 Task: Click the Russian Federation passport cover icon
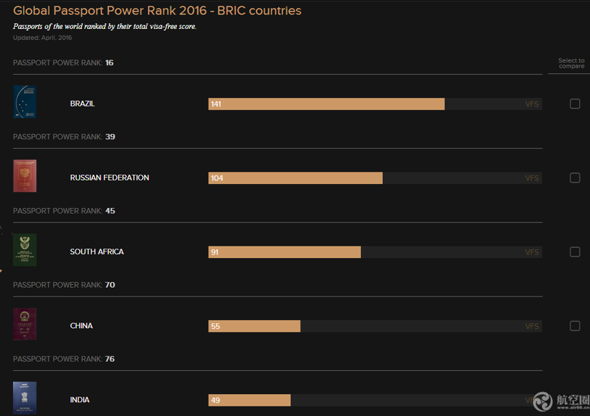click(x=25, y=176)
